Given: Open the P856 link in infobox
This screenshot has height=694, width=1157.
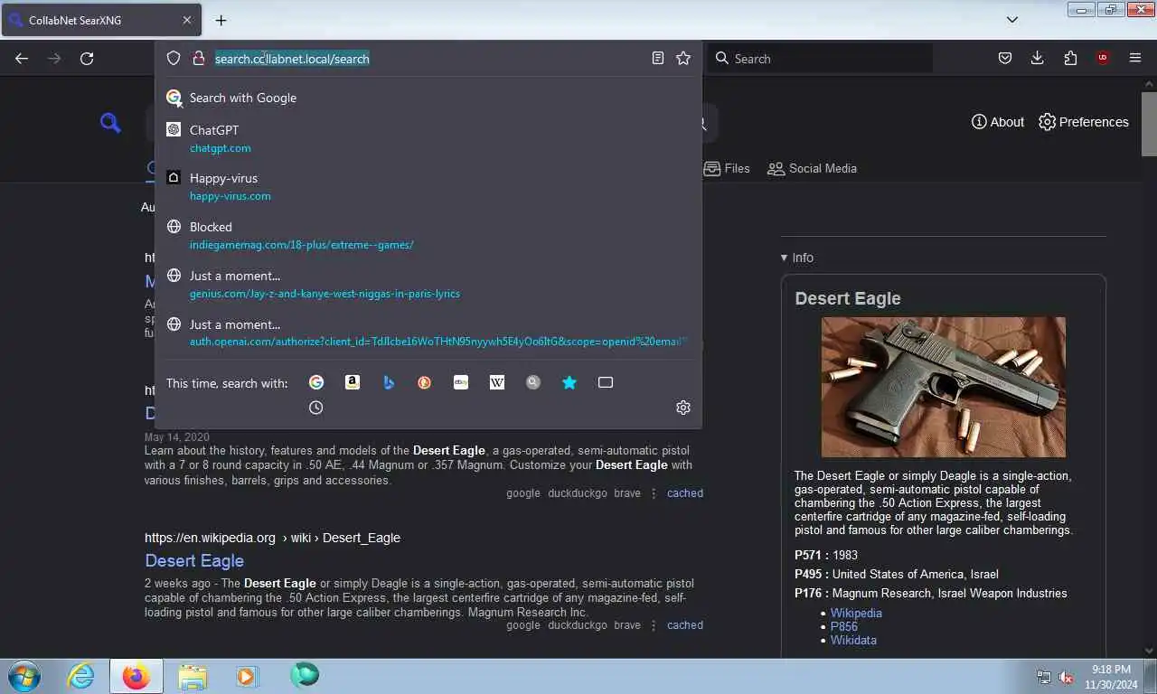Looking at the screenshot, I should 844,626.
